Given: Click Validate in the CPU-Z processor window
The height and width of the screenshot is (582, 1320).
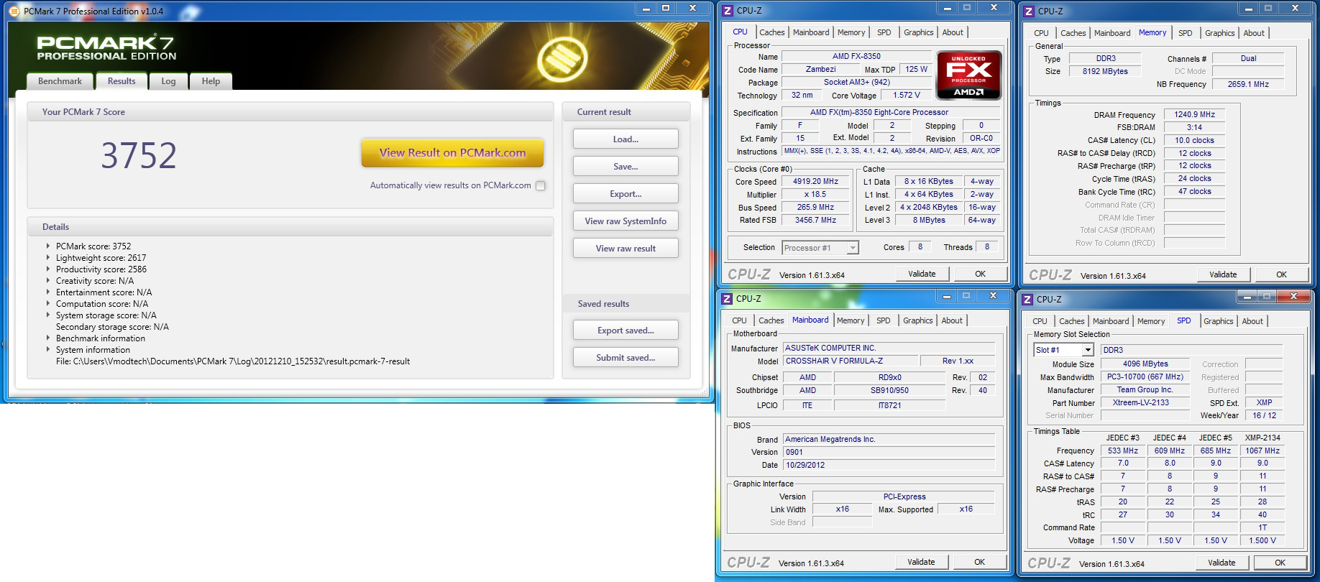Looking at the screenshot, I should coord(922,274).
